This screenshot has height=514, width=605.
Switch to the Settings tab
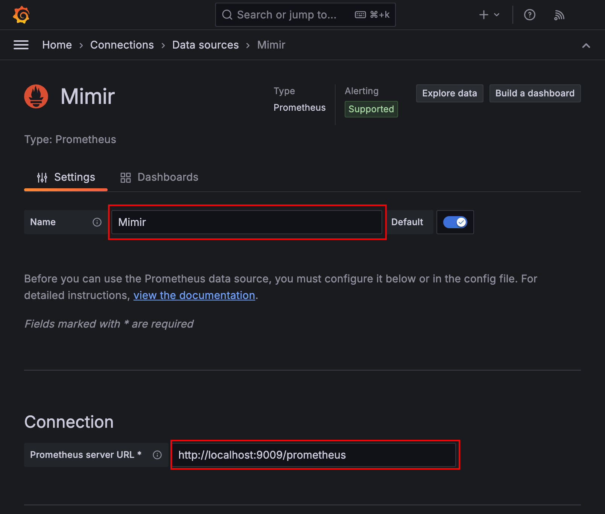[66, 177]
